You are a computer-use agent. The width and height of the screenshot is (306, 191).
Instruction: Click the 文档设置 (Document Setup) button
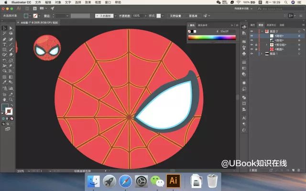[x=175, y=16]
